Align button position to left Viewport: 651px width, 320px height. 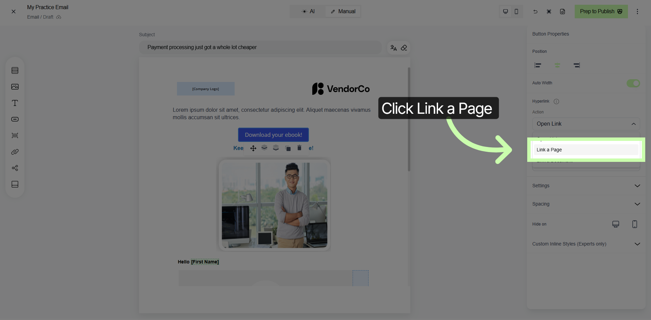(538, 65)
